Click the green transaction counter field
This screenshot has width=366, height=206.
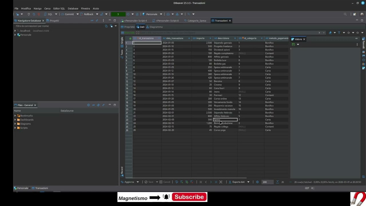click(118, 14)
